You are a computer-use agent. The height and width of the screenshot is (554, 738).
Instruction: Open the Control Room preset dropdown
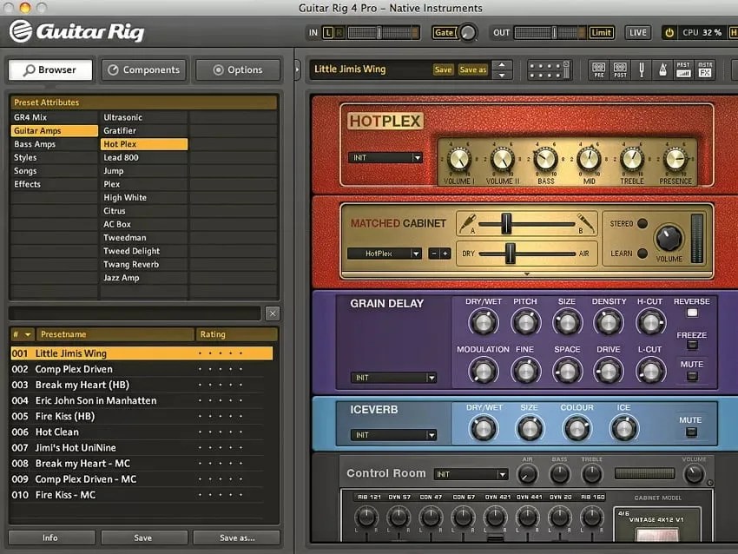[471, 474]
